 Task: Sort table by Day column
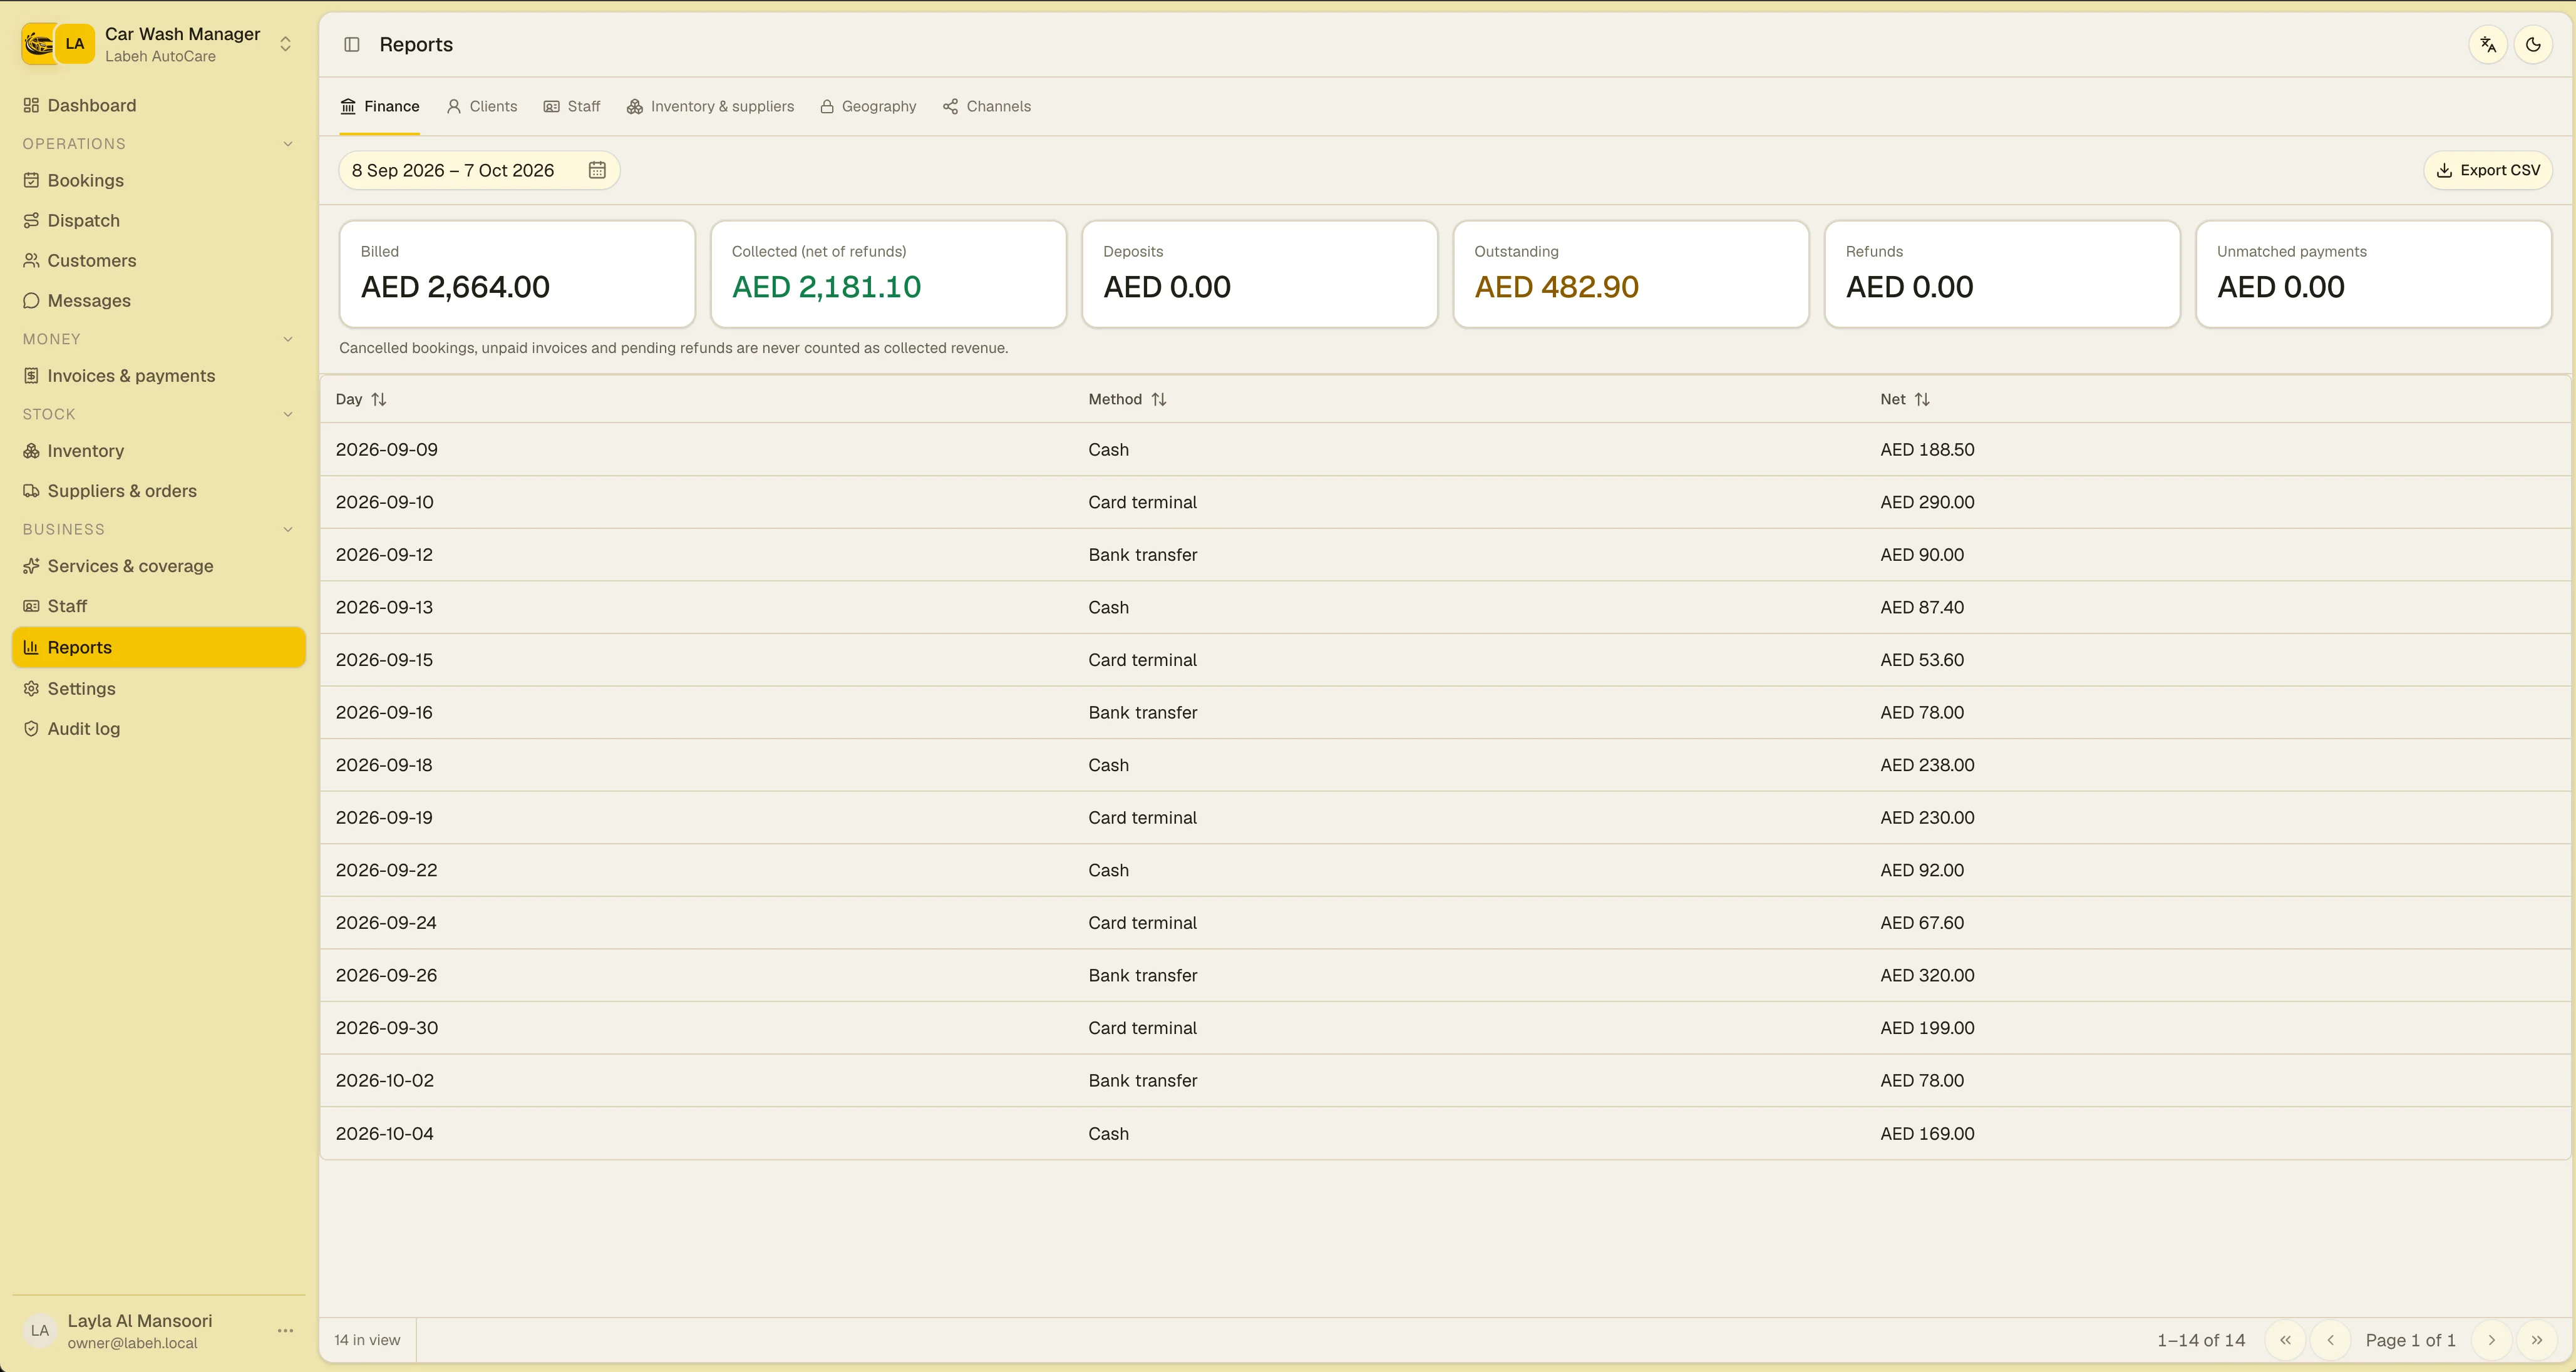tap(361, 399)
